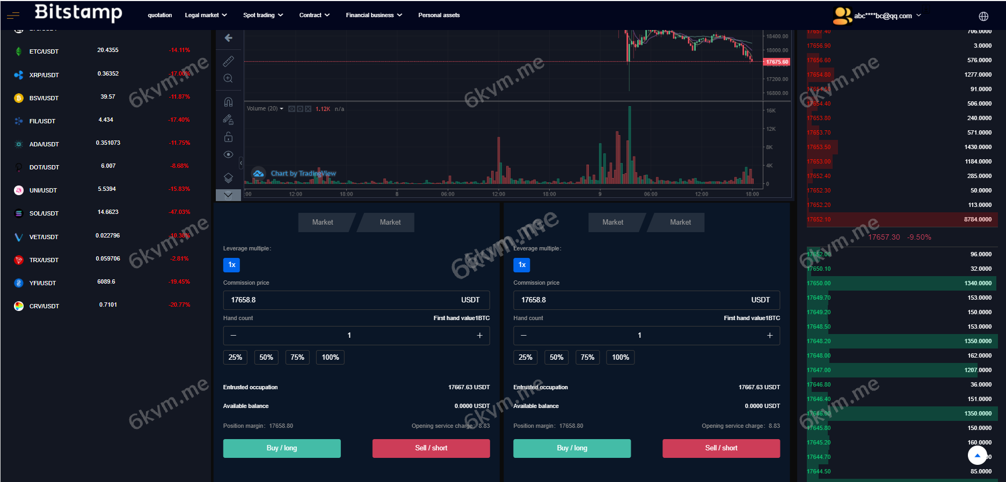The height and width of the screenshot is (482, 1006).
Task: Open the Legal market dropdown menu
Action: point(206,15)
